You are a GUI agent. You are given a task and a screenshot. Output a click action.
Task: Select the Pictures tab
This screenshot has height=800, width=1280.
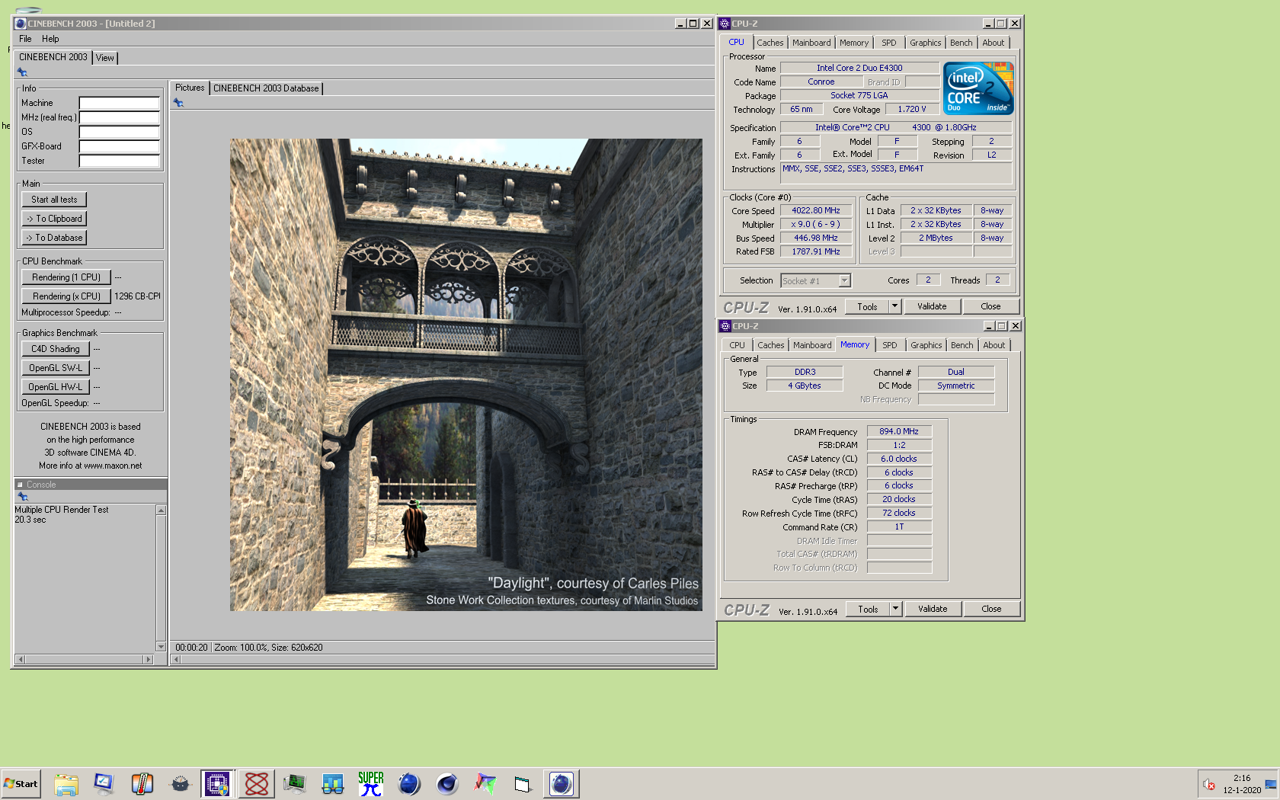(190, 88)
